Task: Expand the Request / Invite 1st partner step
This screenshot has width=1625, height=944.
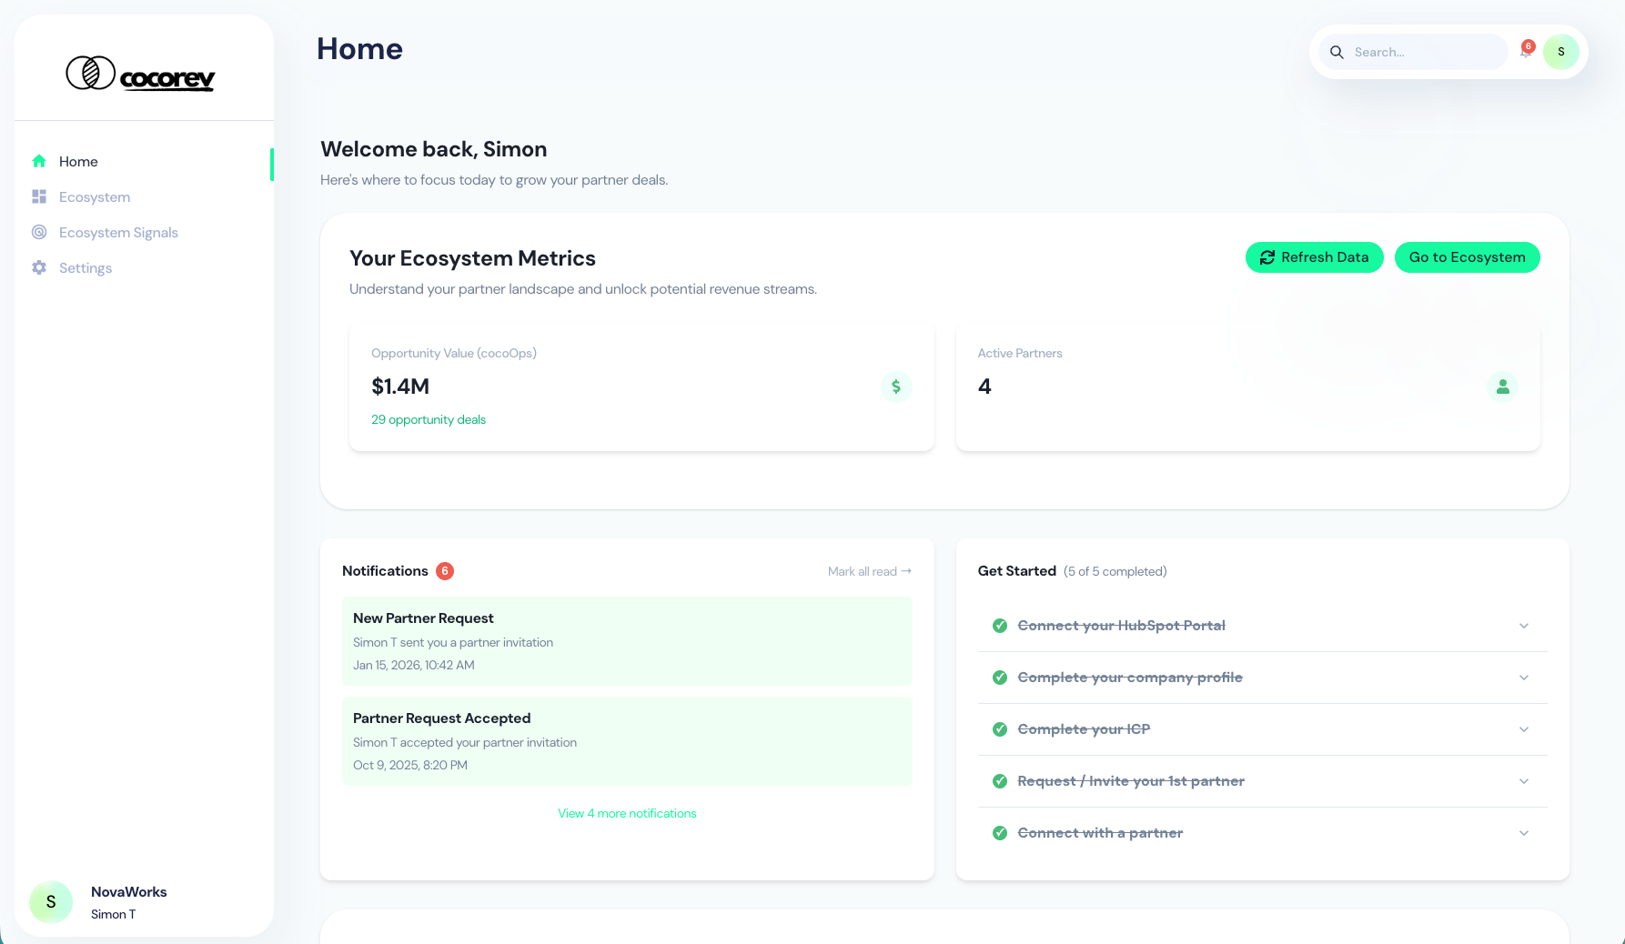Action: 1523,781
